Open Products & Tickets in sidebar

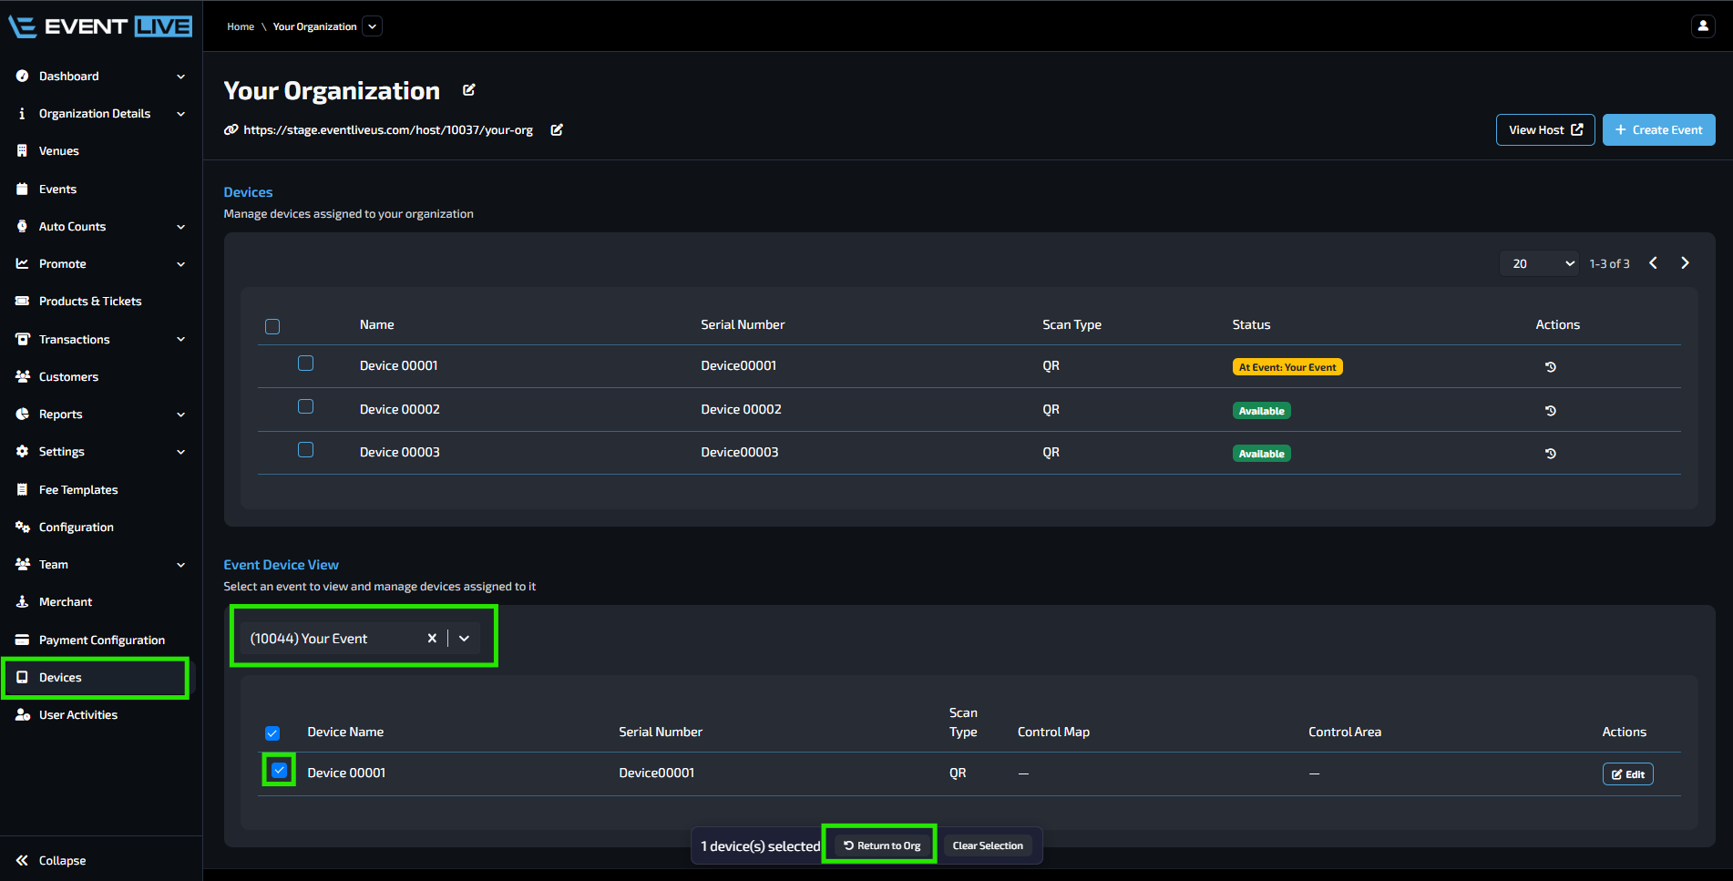tap(90, 302)
